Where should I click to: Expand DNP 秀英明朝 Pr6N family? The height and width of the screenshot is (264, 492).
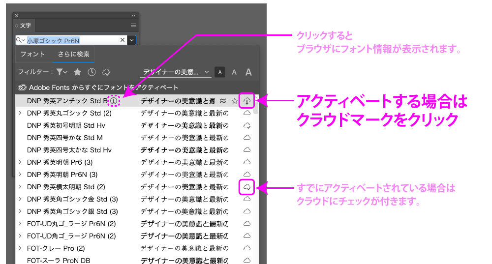pos(20,175)
